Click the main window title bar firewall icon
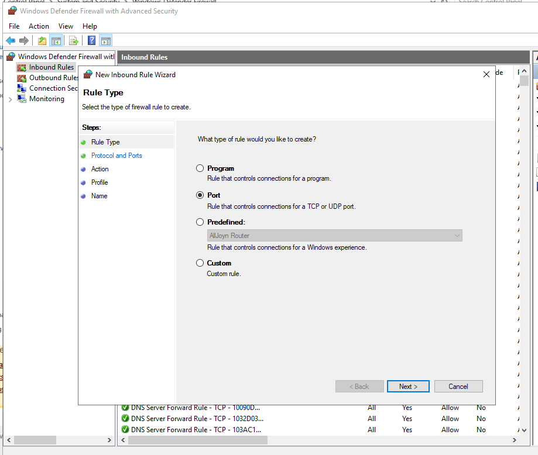Image resolution: width=538 pixels, height=455 pixels. point(12,11)
